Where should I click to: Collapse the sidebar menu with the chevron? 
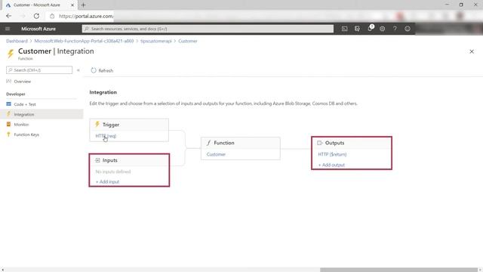(x=78, y=70)
